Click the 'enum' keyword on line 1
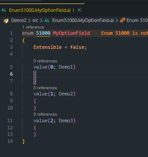 point(28,33)
